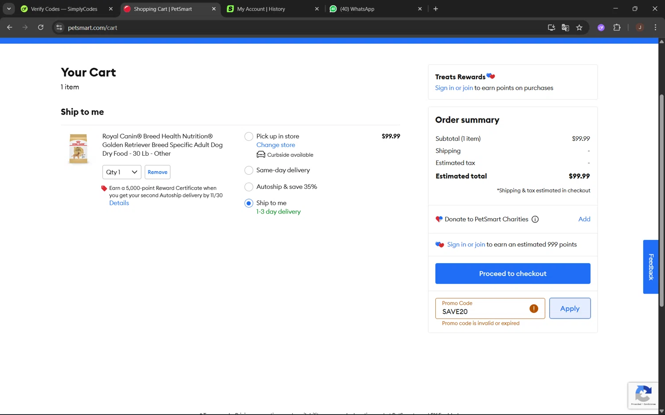Select the Ship to me radio button
This screenshot has height=415, width=665.
point(249,203)
